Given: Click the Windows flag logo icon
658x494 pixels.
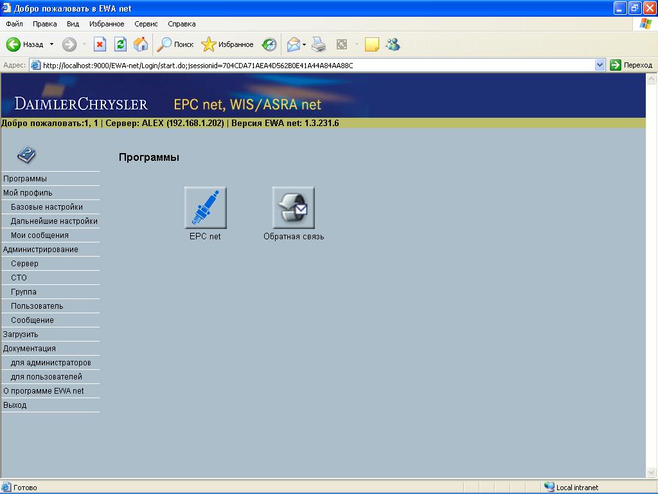Looking at the screenshot, I should (645, 24).
